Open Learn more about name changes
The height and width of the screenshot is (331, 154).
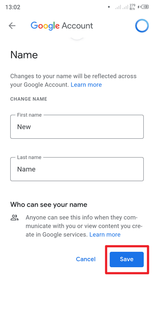click(86, 85)
